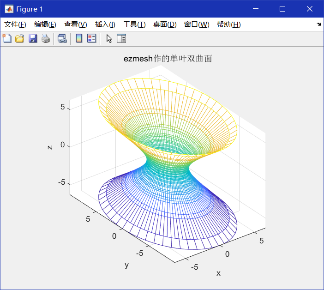The width and height of the screenshot is (324, 290).
Task: Click the narrow cyan waist of the hyperboloid
Action: 168,165
